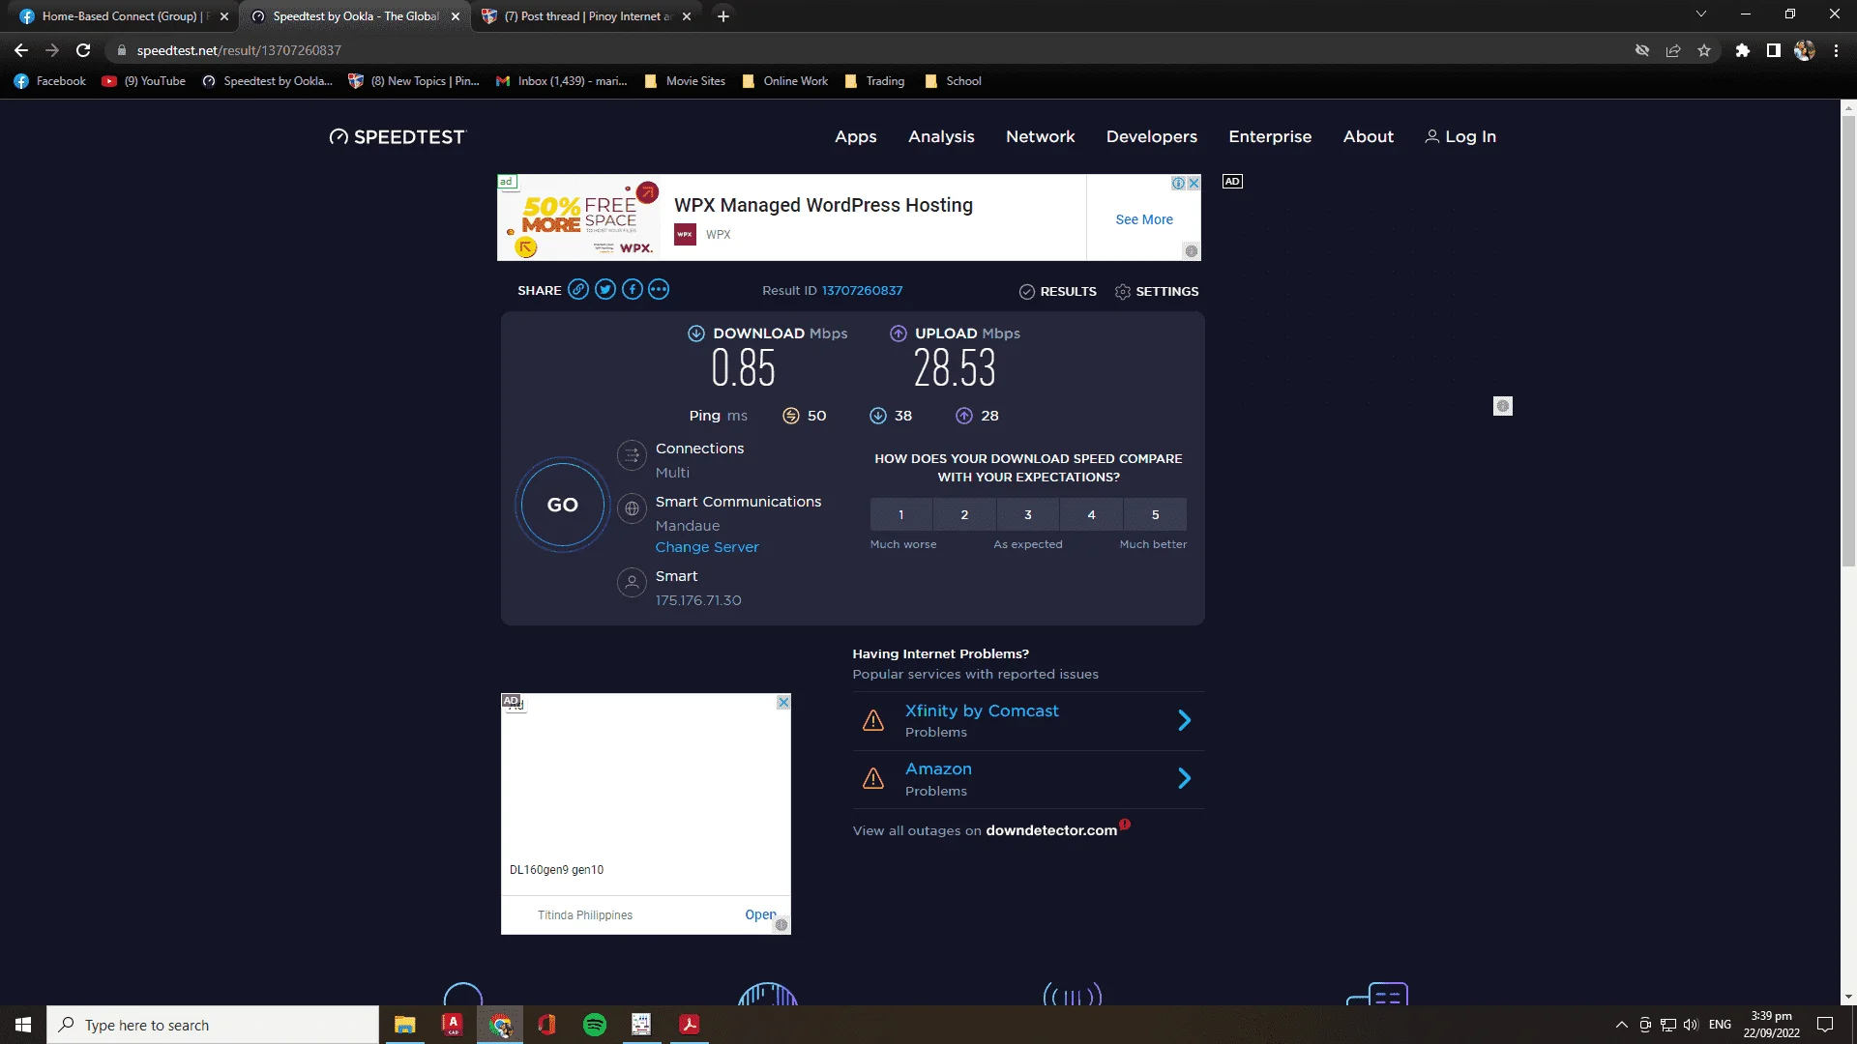Show hidden system tray icons

[1621, 1025]
